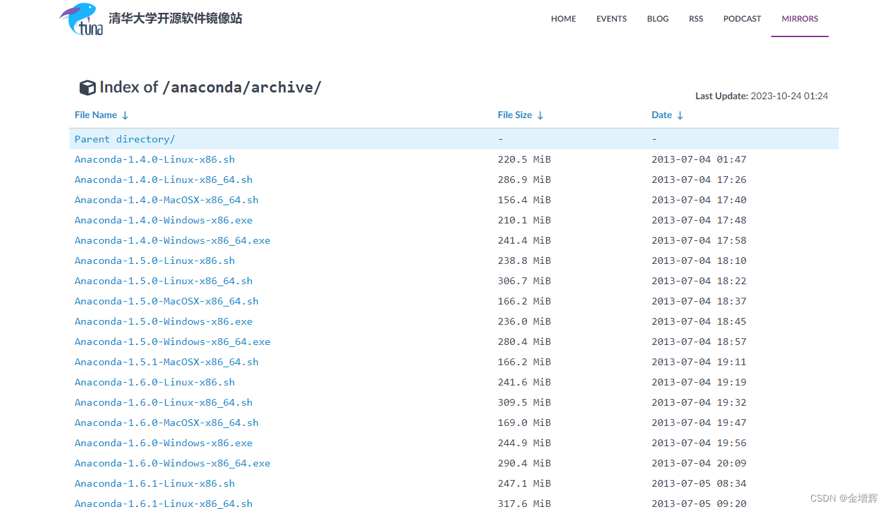Viewport: 888px width, 509px height.
Task: Click the 清华大学开源软件镜像站 site title
Action: coord(175,18)
